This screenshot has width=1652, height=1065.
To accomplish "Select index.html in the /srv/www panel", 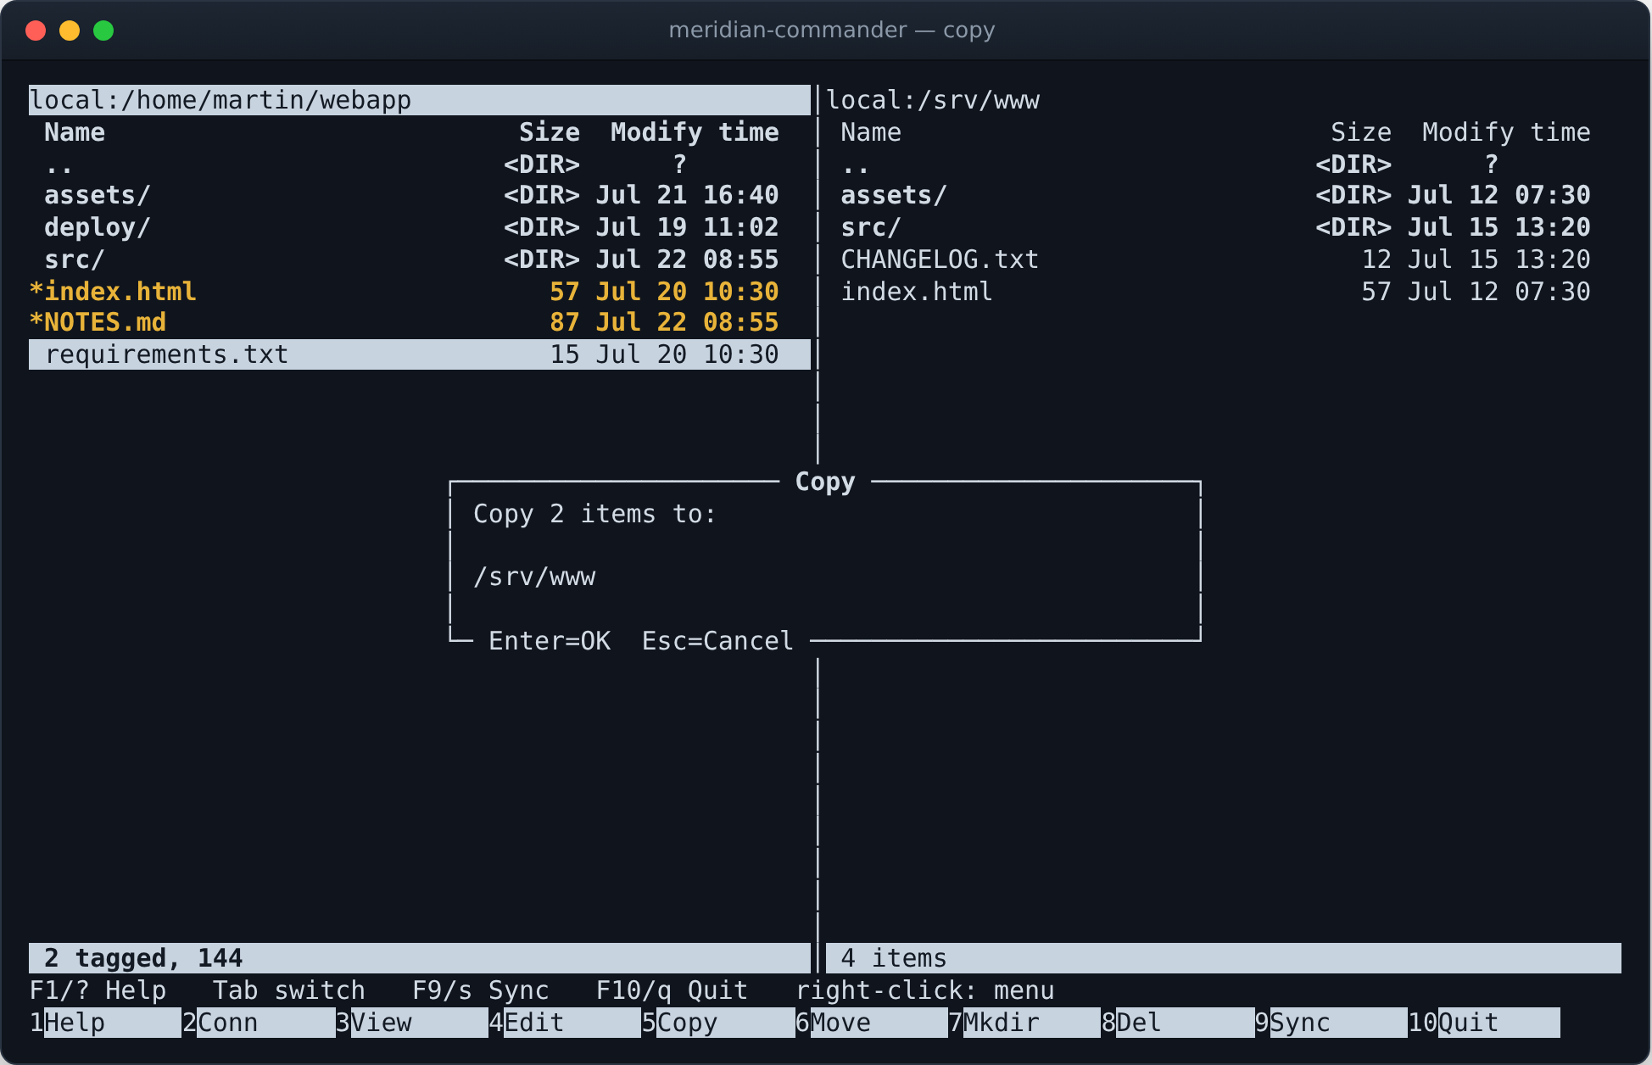I will point(1223,292).
